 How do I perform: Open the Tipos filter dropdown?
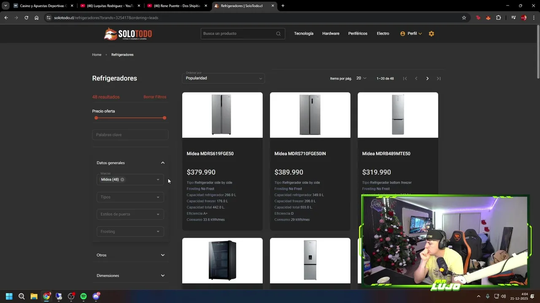[x=130, y=197]
